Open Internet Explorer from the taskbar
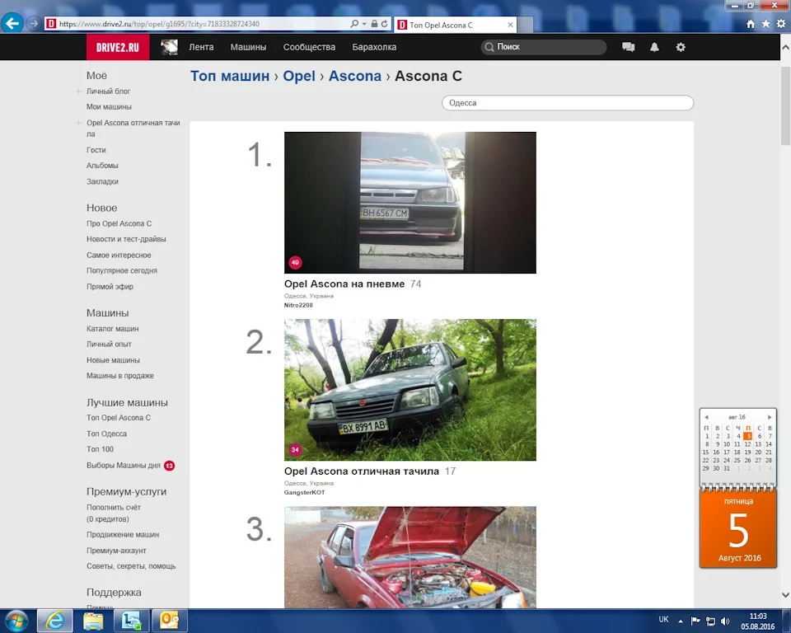 (x=55, y=621)
